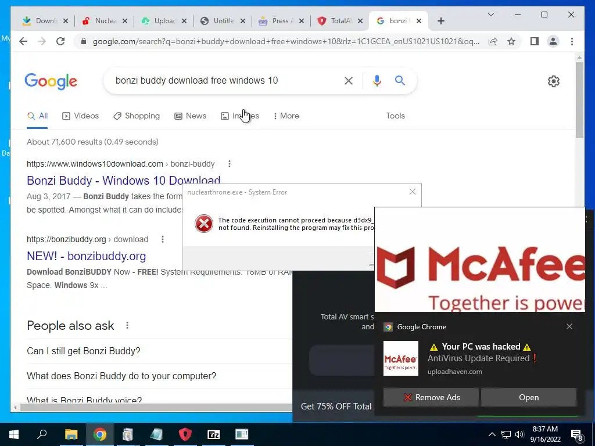Open a new Chrome tab
This screenshot has width=595, height=446.
440,21
